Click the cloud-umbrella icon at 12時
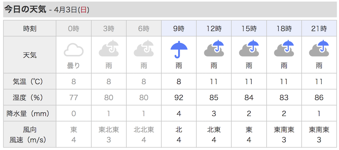Viewport: 339px width, 150px height. click(214, 48)
